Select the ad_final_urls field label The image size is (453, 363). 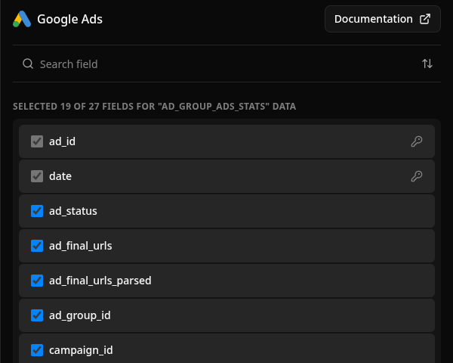coord(81,246)
